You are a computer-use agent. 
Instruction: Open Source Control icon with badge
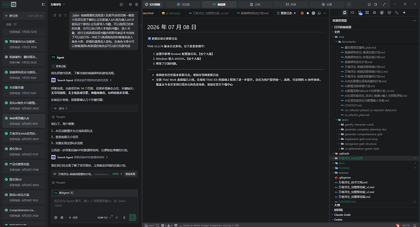tap(360, 13)
